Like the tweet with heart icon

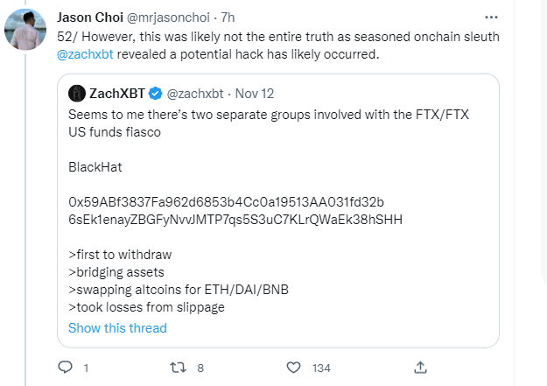click(x=295, y=368)
